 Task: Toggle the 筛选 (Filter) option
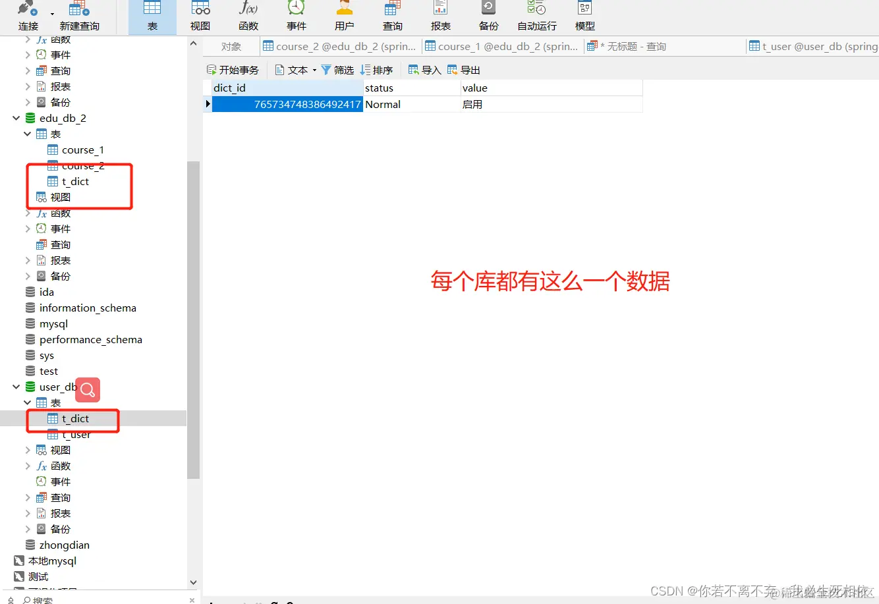coord(338,69)
